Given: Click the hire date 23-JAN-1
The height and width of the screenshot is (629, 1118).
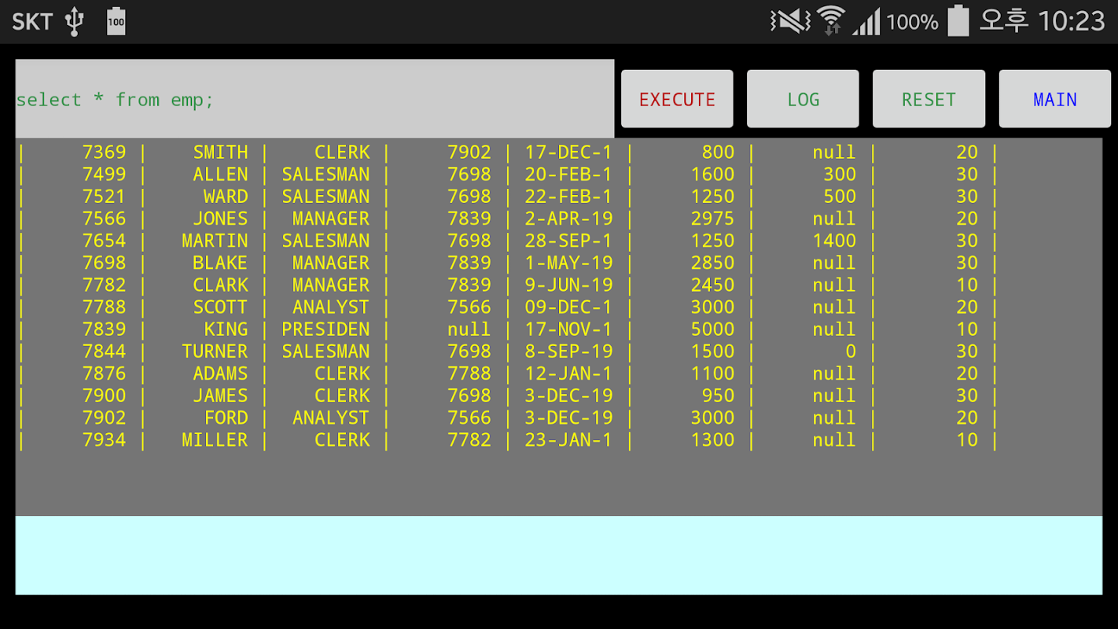Looking at the screenshot, I should click(568, 440).
